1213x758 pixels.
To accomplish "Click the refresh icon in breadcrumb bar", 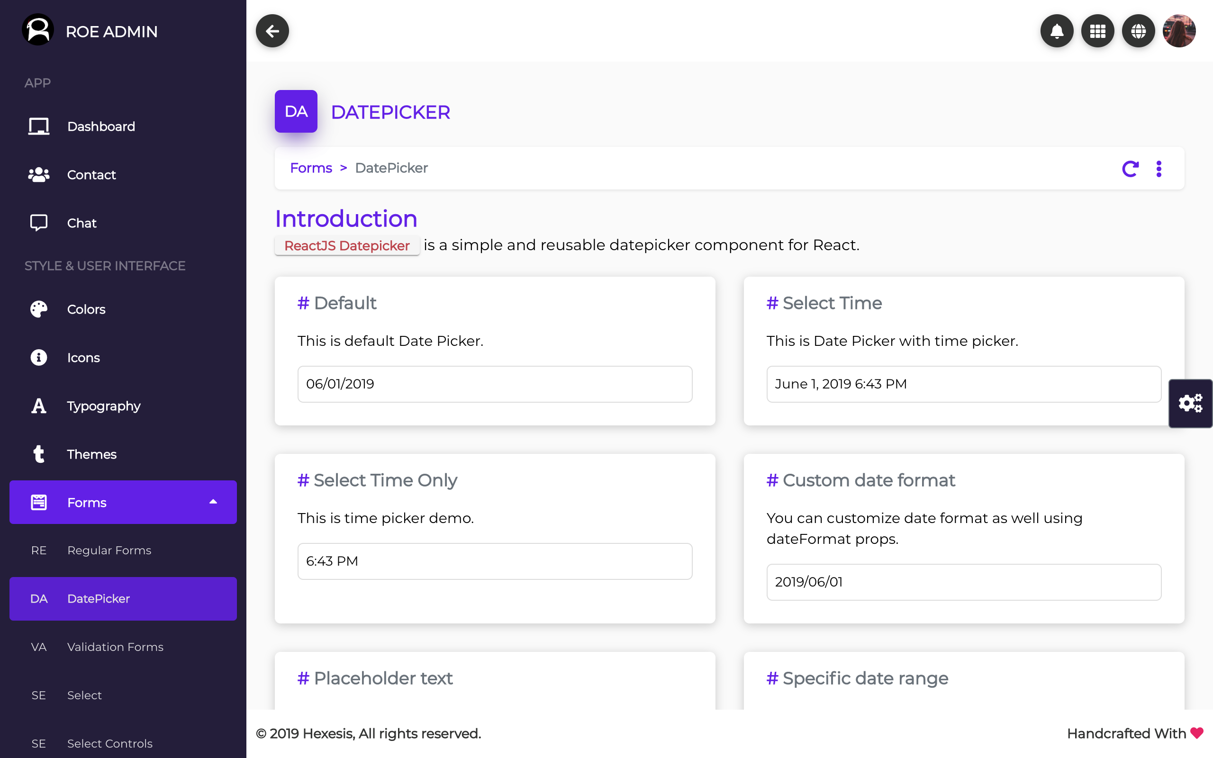I will tap(1130, 169).
